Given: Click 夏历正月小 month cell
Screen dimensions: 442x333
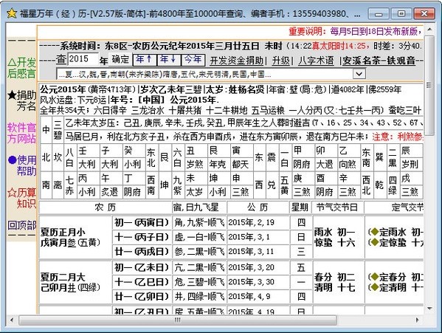Looking at the screenshot, I should 75,238.
